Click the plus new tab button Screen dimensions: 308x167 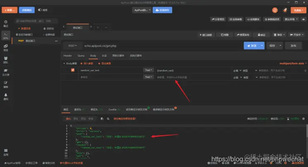pyautogui.click(x=97, y=27)
